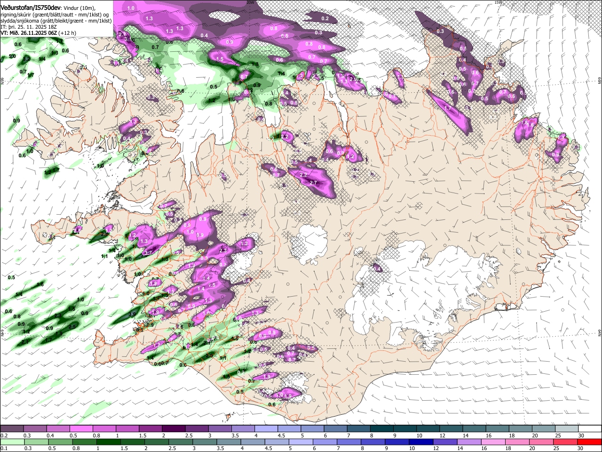Click the Veðurstofan/IS750dev title text
The image size is (602, 452).
[31, 8]
